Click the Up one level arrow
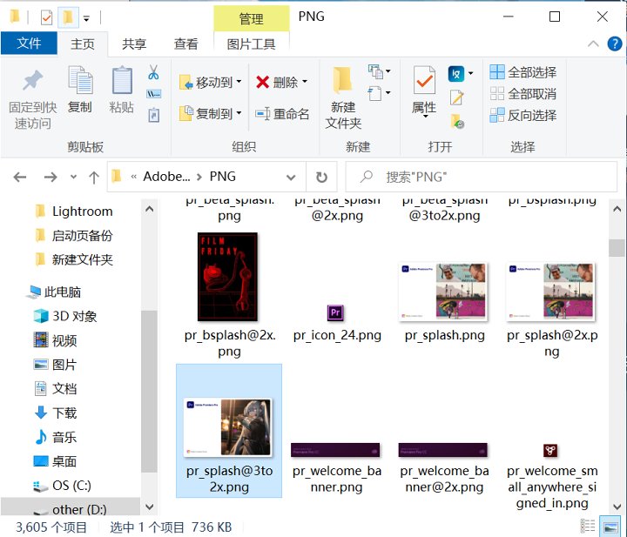 [x=94, y=177]
